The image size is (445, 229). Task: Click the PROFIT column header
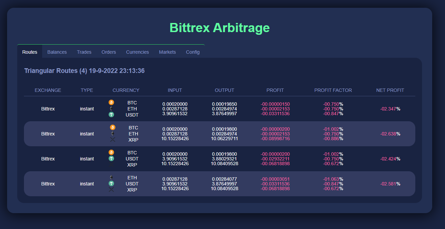pos(275,90)
